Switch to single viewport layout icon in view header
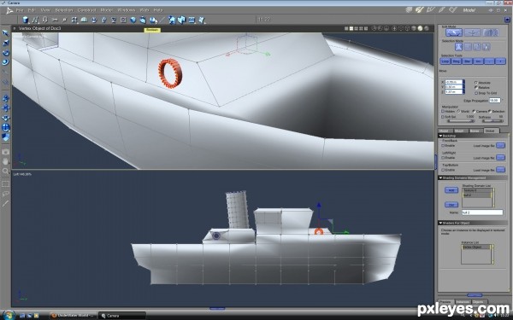The height and width of the screenshot is (320, 513). click(x=346, y=28)
